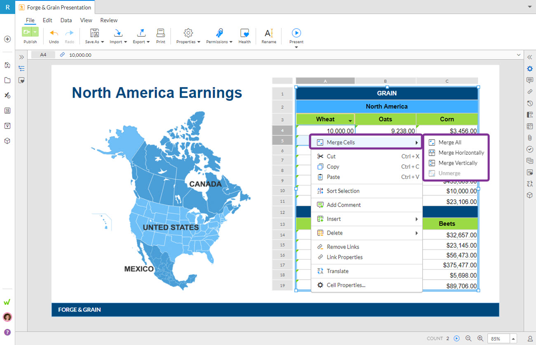The height and width of the screenshot is (345, 536).
Task: Expand the left panel with double chevron
Action: 21,57
